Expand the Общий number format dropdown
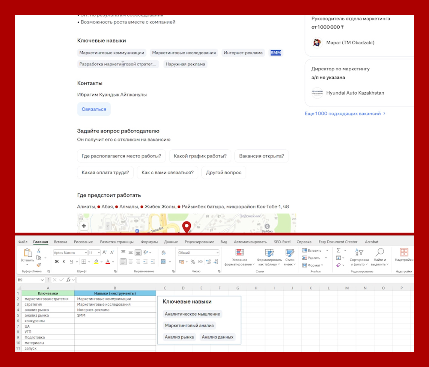 [x=217, y=253]
